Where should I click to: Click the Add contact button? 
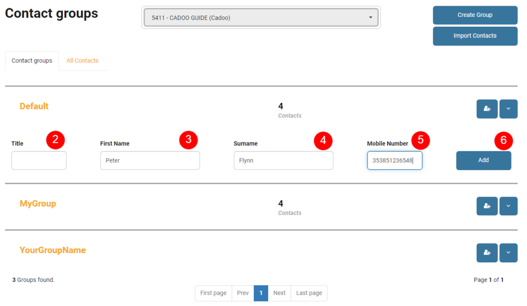[x=483, y=160]
